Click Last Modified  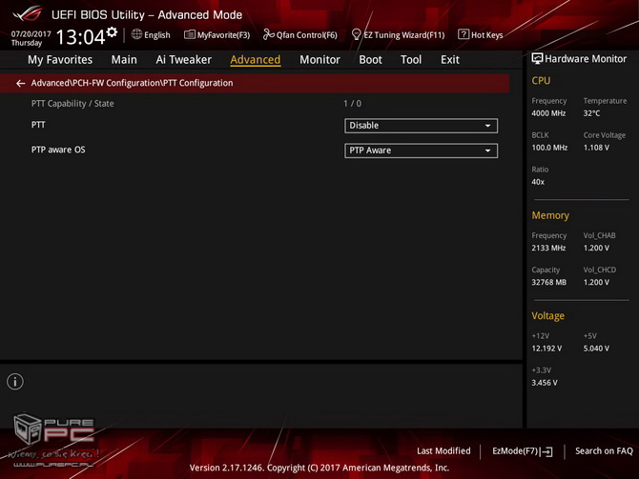[x=443, y=451]
